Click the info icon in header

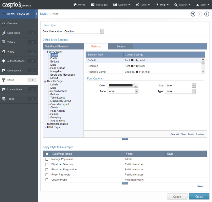point(207,14)
